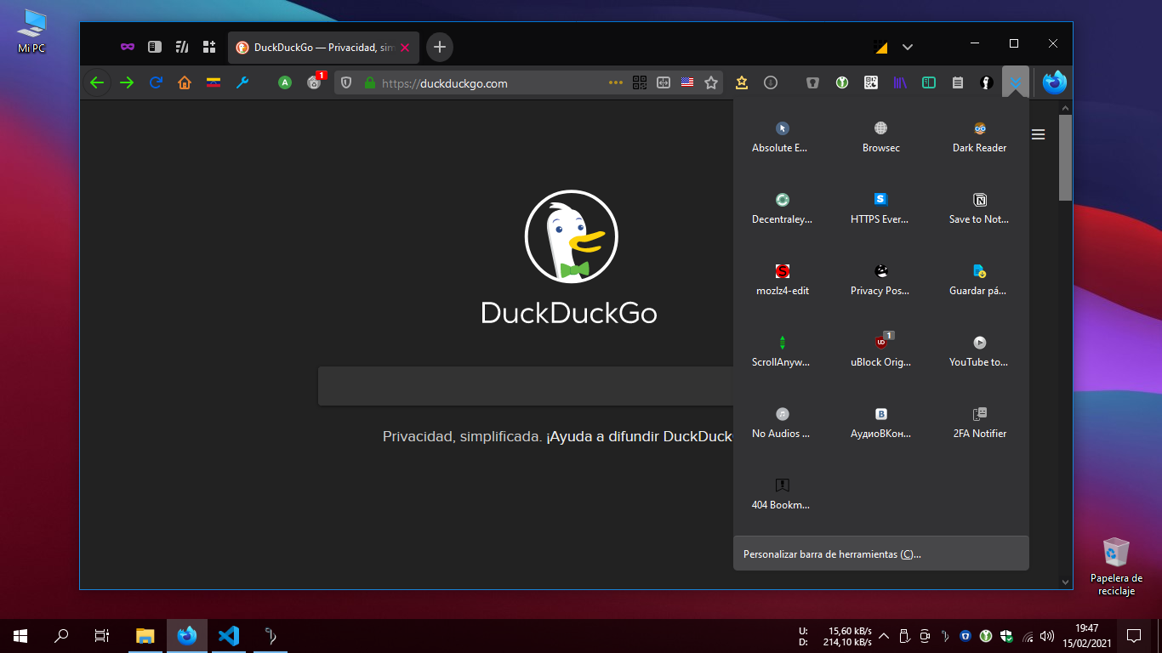Open the 2FA Notifier extension
This screenshot has width=1162, height=653.
tap(979, 423)
